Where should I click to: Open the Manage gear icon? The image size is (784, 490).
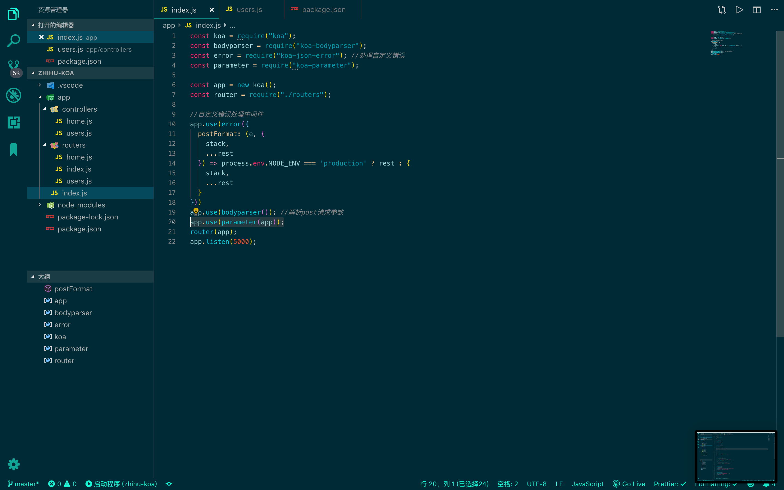pos(13,464)
